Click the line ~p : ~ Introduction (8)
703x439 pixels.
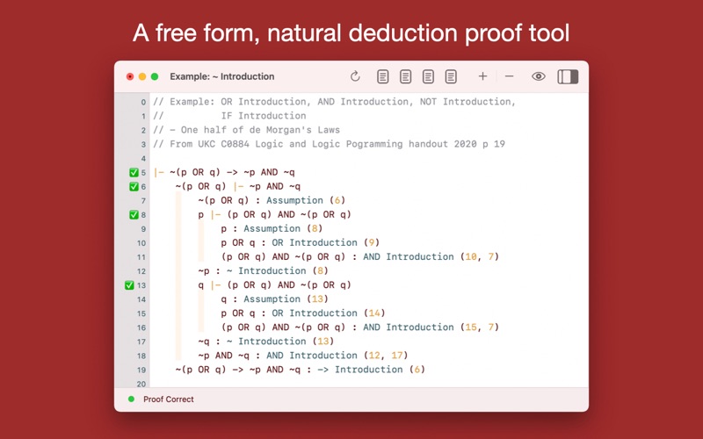tap(263, 271)
